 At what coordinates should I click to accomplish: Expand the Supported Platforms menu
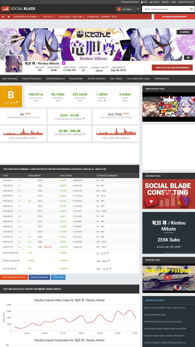[26, 17]
